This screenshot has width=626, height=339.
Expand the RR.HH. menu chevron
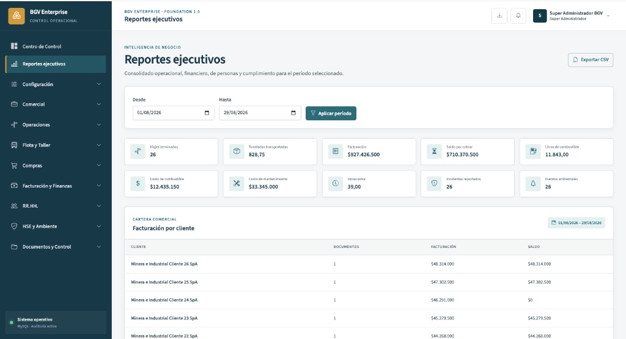98,206
